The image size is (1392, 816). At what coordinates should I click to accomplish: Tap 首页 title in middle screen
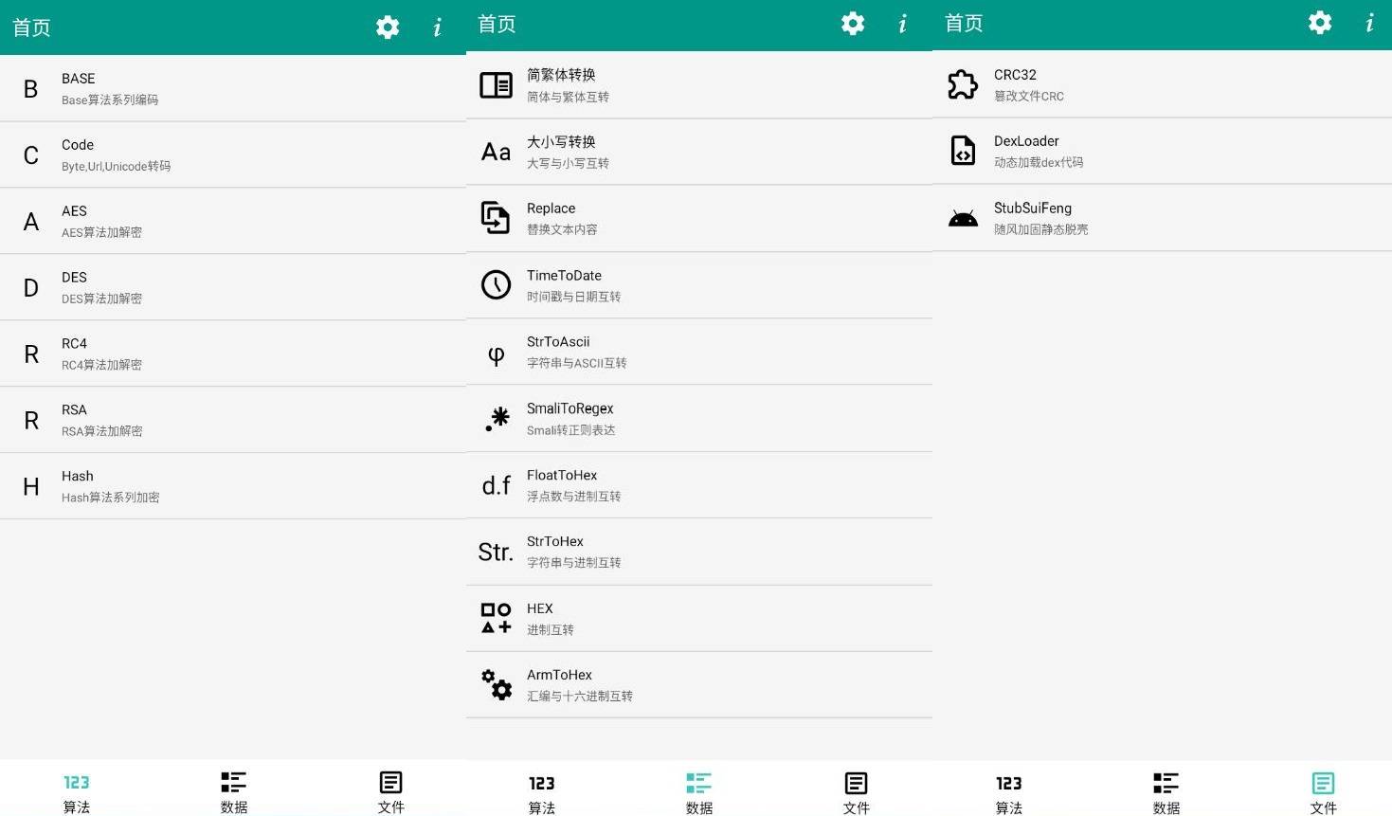[x=497, y=24]
